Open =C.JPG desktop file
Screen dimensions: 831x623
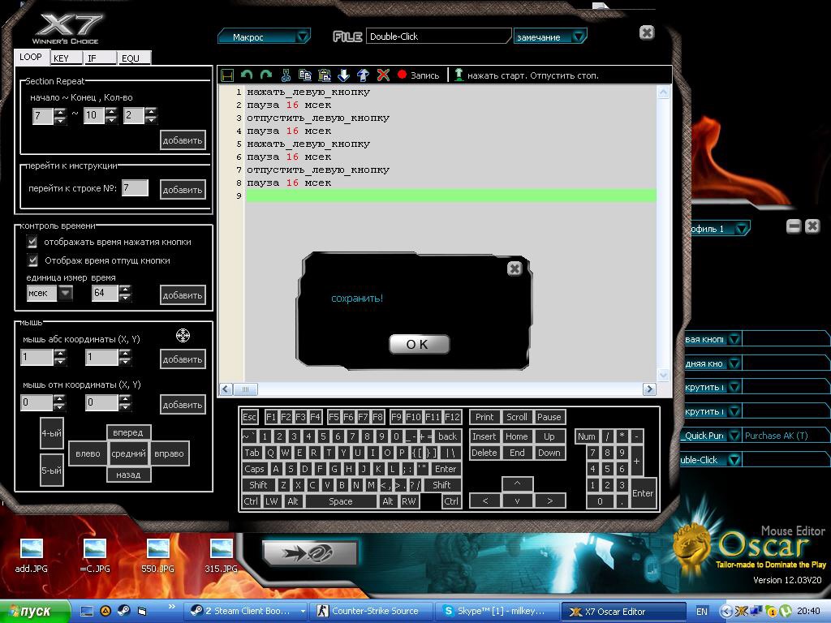point(95,556)
